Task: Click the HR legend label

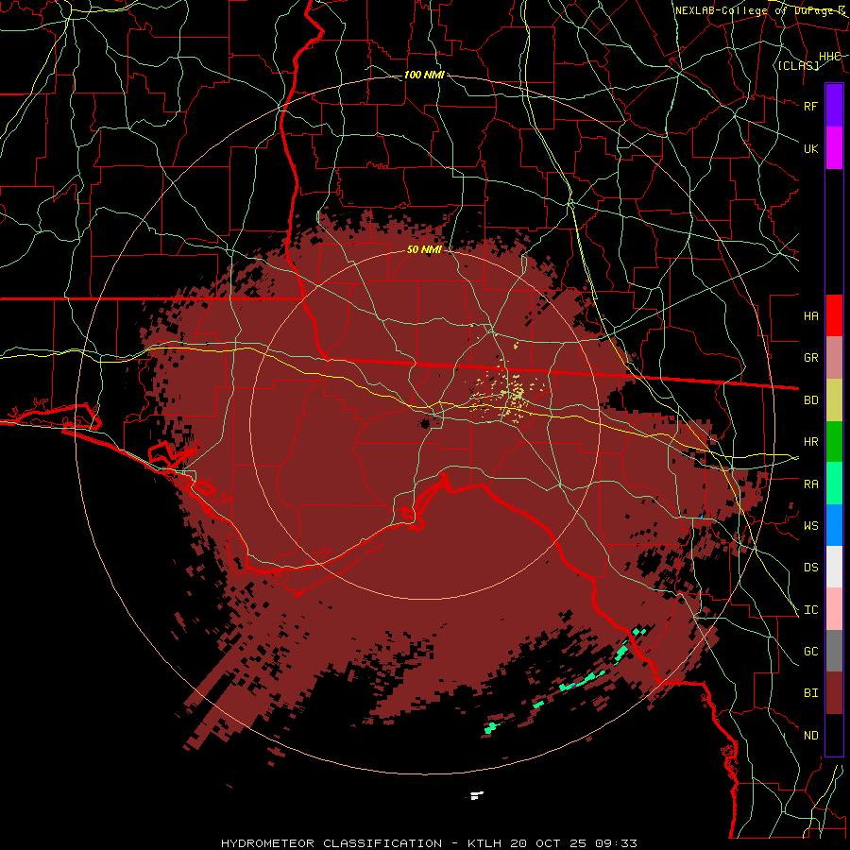Action: pos(810,441)
